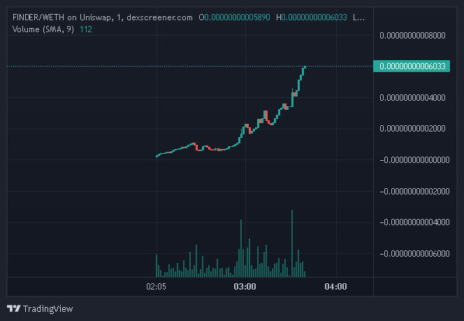464x321 pixels.
Task: Select the Volume (SMA, 9) indicator label
Action: [43, 29]
